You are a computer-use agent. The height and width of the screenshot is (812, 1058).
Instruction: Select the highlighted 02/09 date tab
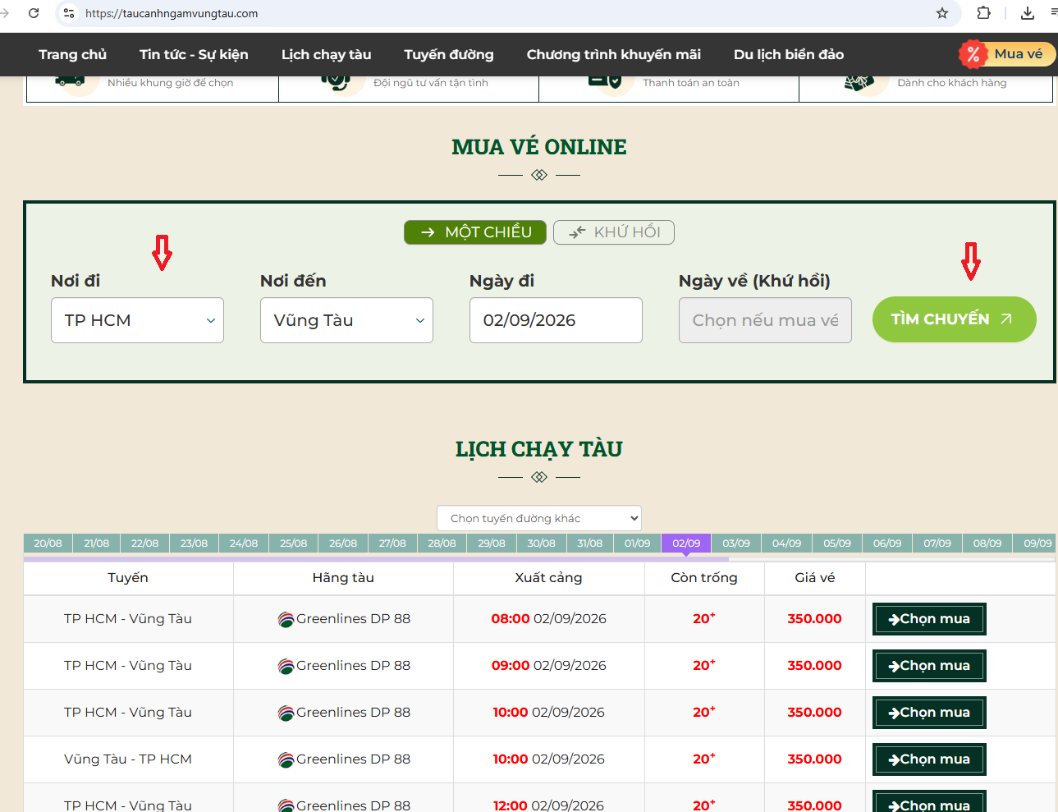686,544
